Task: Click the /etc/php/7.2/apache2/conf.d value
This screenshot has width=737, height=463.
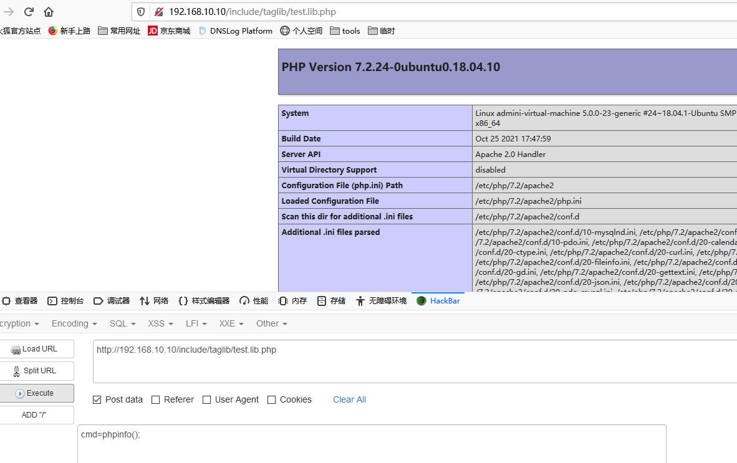Action: pos(527,216)
